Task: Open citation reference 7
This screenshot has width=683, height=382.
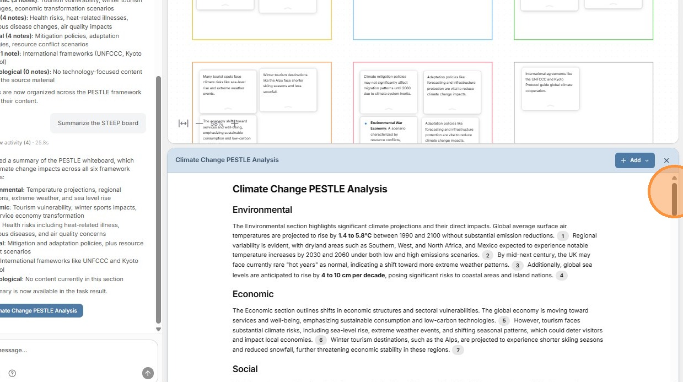Action: tap(458, 350)
